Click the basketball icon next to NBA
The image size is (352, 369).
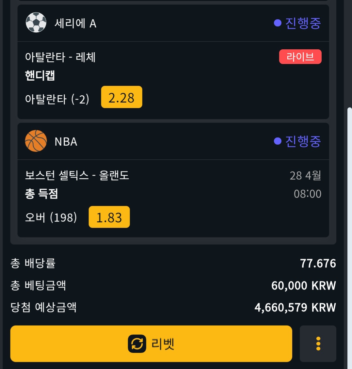coord(36,141)
